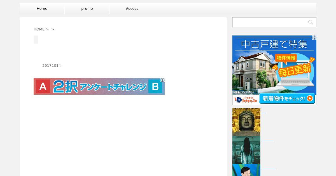The image size is (336, 176).
Task: Click the 新着物件をチェック! button
Action: point(287,98)
